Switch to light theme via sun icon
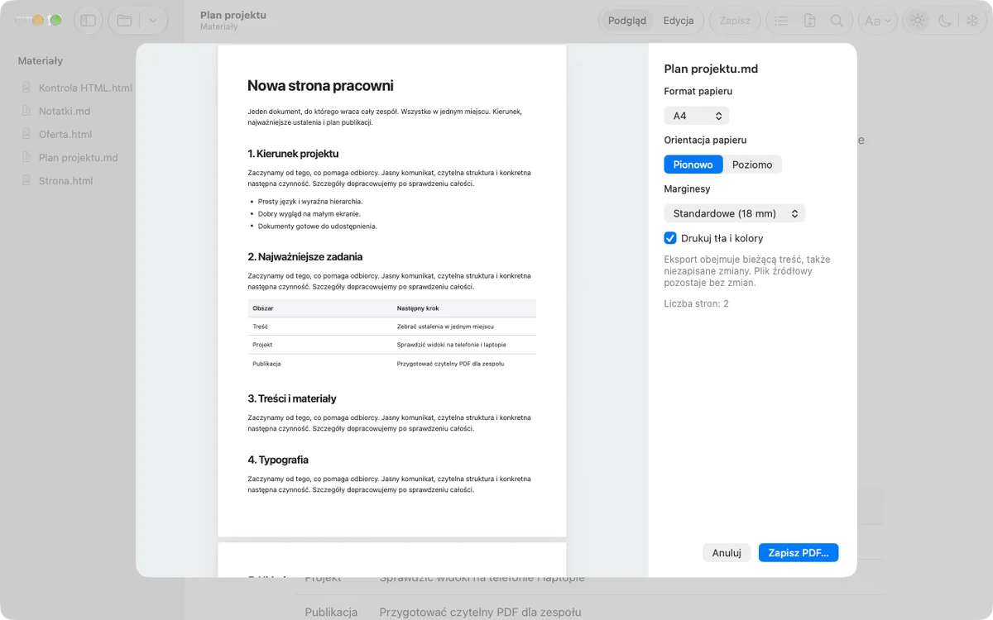 (x=917, y=21)
